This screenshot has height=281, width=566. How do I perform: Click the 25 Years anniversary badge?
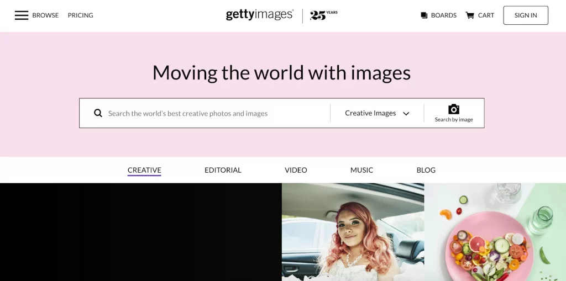323,15
